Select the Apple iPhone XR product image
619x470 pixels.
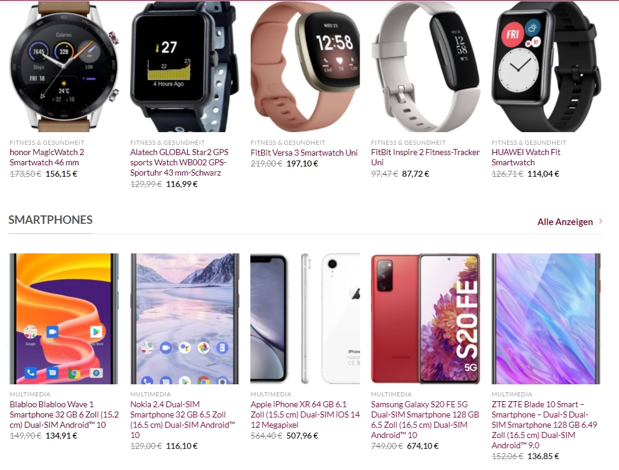click(x=305, y=319)
